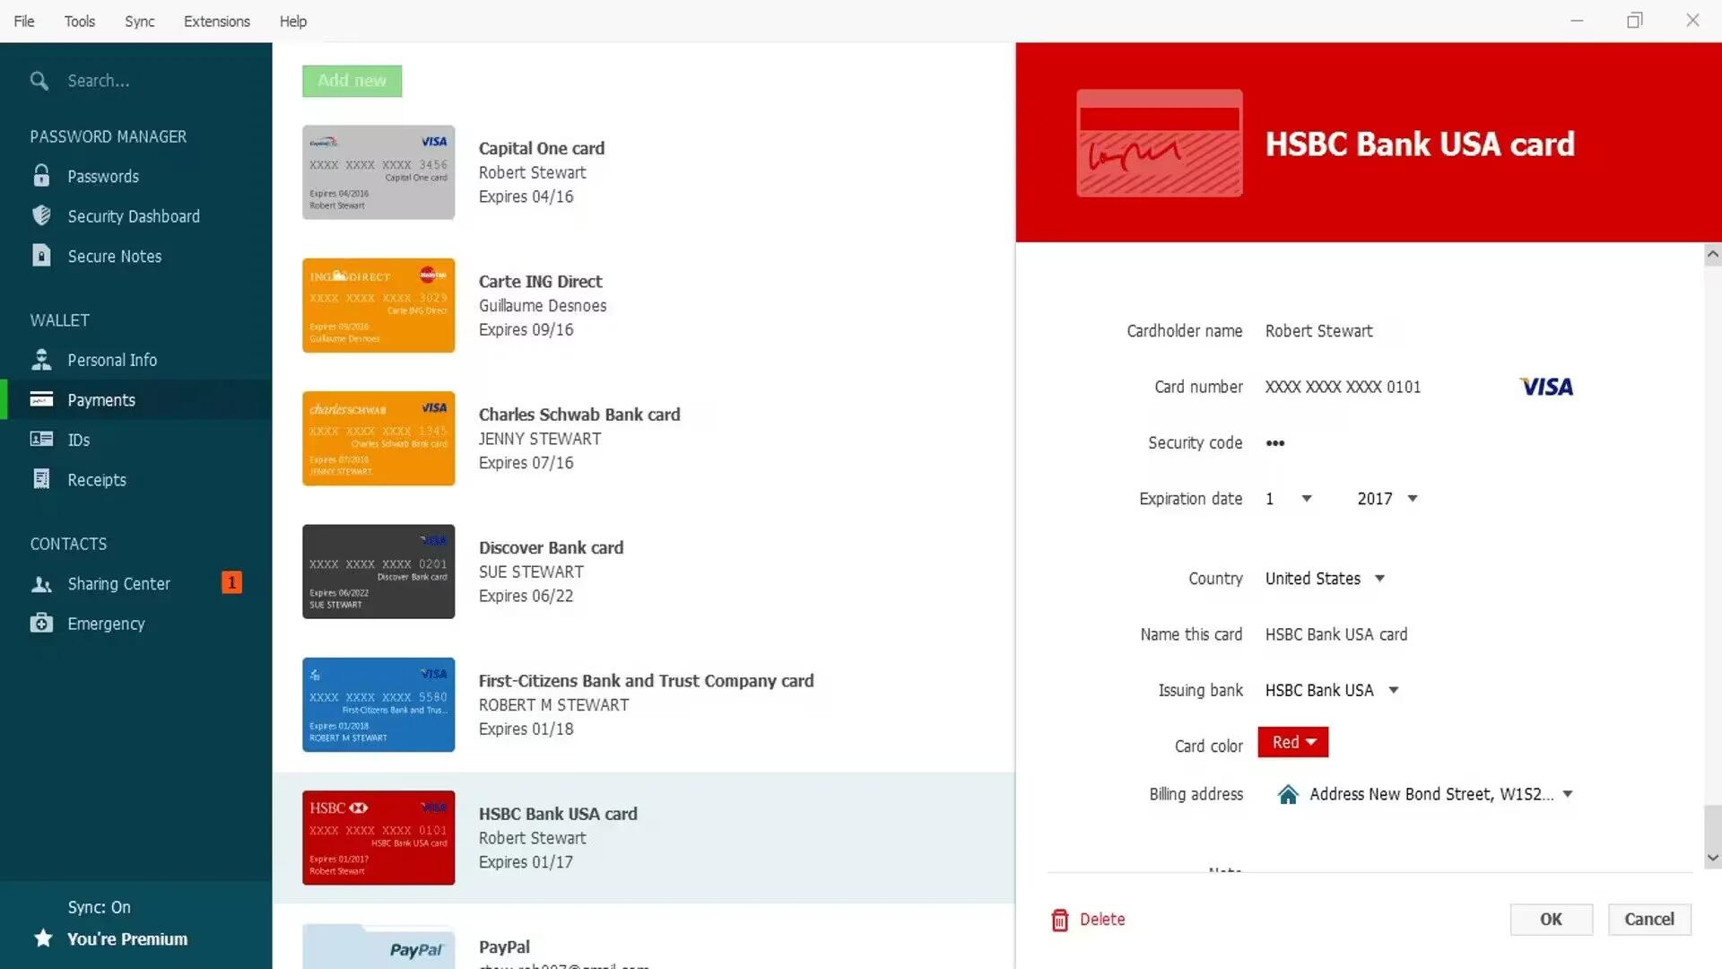1722x969 pixels.
Task: Click 'Expires 01/17' text
Action: click(526, 862)
